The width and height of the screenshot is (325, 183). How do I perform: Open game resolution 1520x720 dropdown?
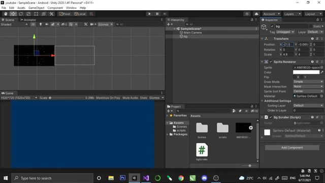tap(19, 98)
